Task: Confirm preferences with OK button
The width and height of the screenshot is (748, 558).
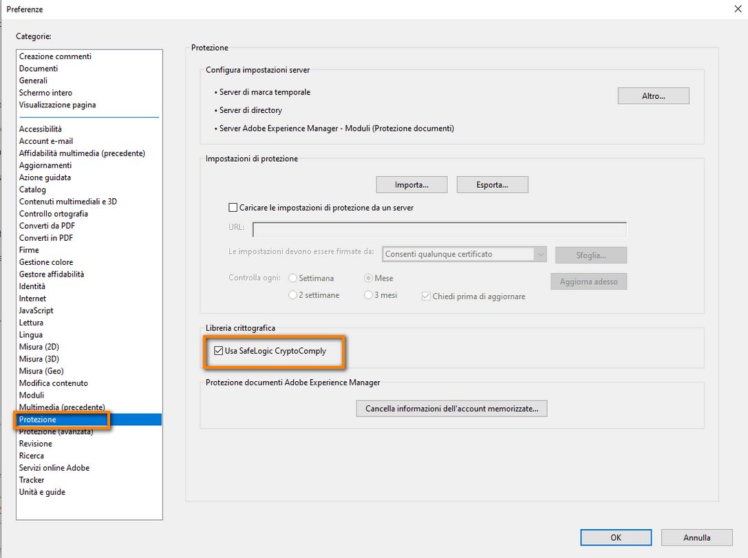Action: (616, 537)
